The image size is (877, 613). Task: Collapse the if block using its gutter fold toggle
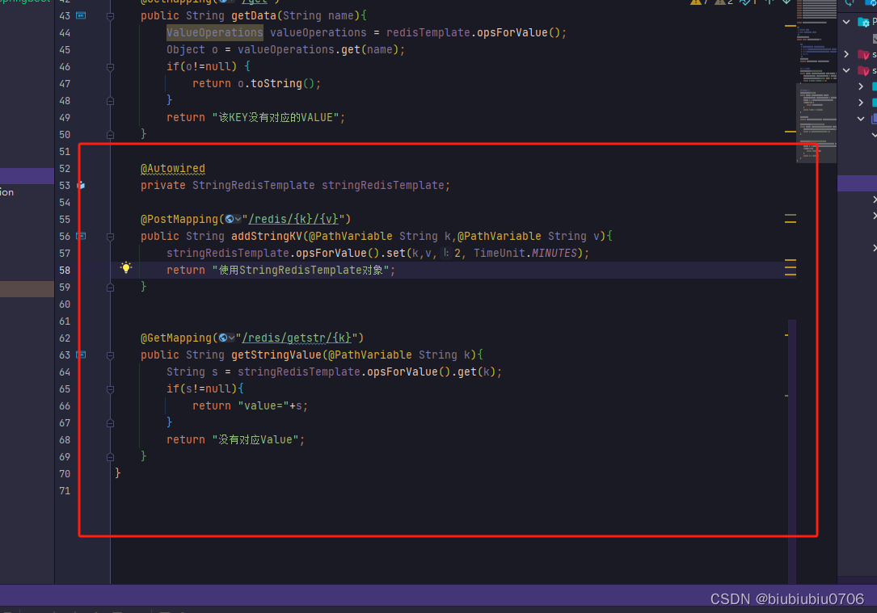110,388
